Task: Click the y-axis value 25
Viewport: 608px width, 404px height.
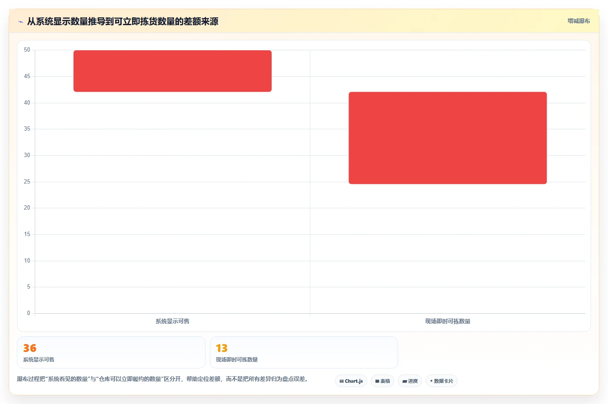Action: point(27,182)
